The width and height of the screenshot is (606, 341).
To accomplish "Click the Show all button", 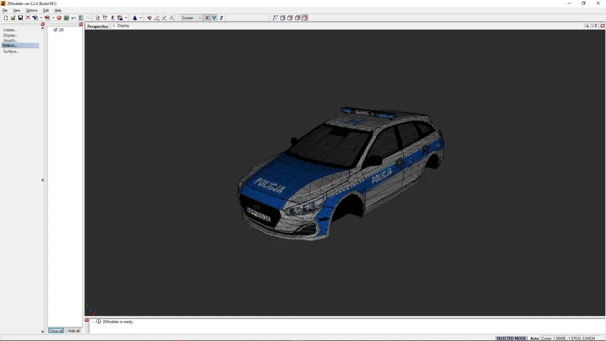I will [x=56, y=331].
